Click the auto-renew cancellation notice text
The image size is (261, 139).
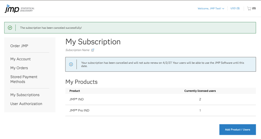163,64
